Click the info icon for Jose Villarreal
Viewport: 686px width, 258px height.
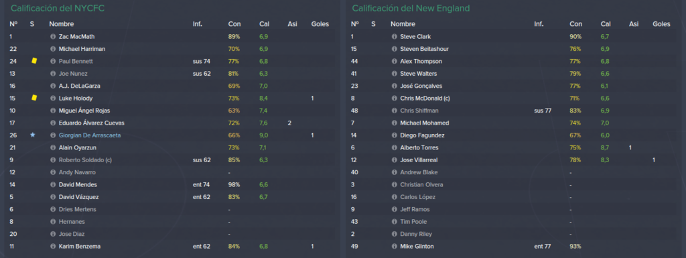[x=394, y=160]
